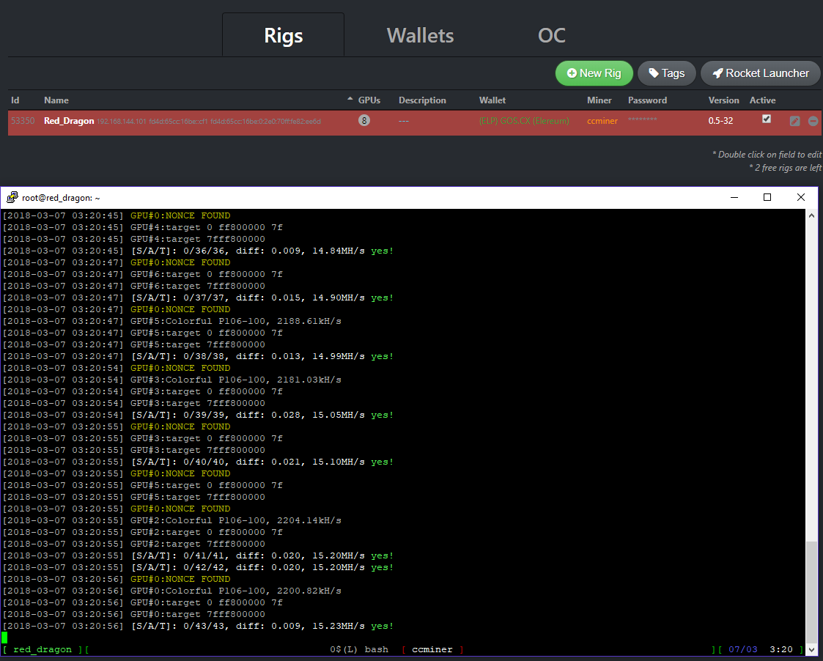823x661 pixels.
Task: Sort rigs by Name column header
Action: (x=56, y=100)
